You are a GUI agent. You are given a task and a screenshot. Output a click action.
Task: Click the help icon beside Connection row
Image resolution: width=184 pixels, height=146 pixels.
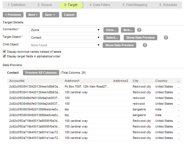(x=139, y=30)
